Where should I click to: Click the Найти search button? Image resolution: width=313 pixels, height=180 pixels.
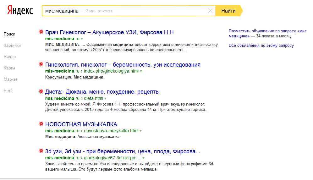point(228,11)
